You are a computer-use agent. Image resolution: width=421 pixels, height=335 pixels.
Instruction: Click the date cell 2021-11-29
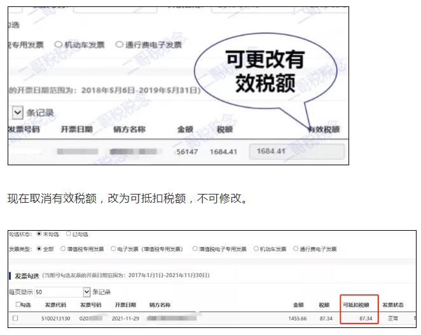pos(125,318)
